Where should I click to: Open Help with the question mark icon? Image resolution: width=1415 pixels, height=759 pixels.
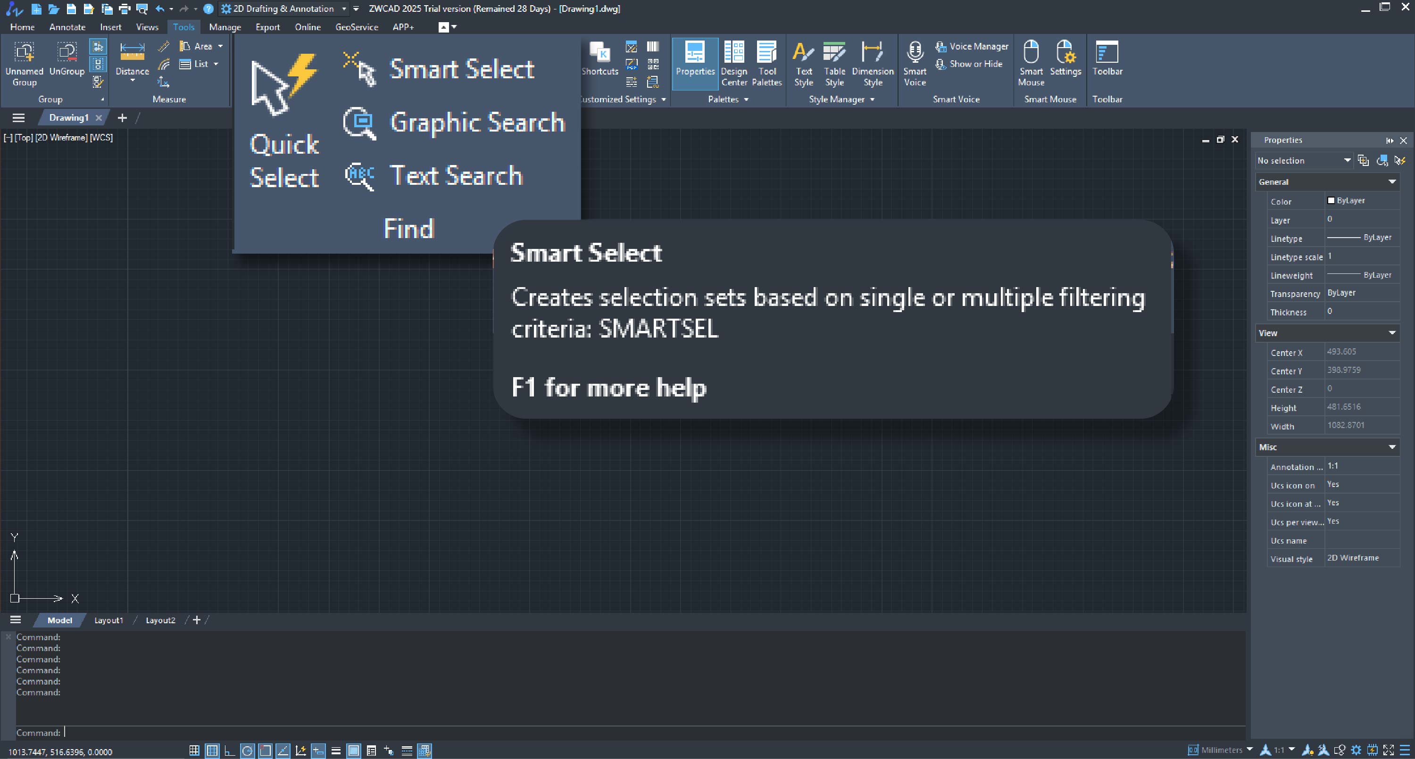click(x=208, y=9)
